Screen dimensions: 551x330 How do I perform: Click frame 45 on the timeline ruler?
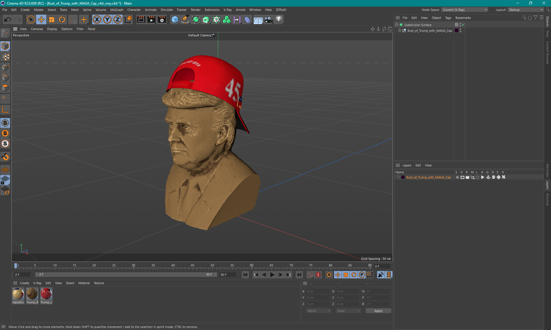click(193, 266)
